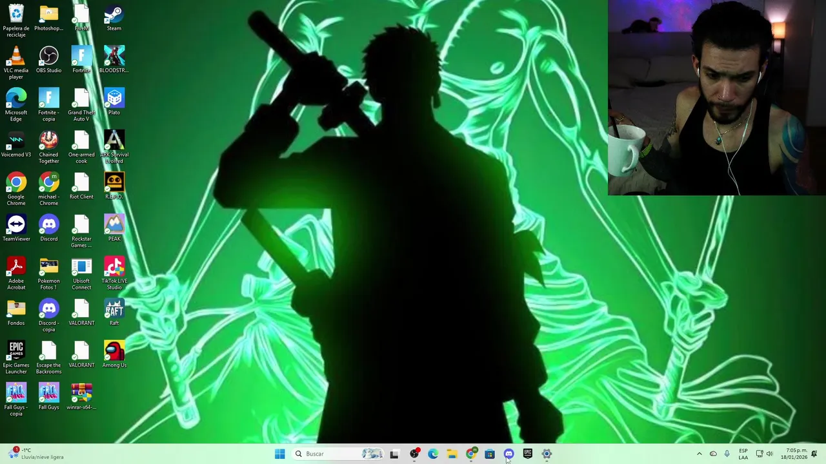Image resolution: width=826 pixels, height=464 pixels.
Task: Open the Pokemon Fotos 1 folder
Action: (x=48, y=273)
